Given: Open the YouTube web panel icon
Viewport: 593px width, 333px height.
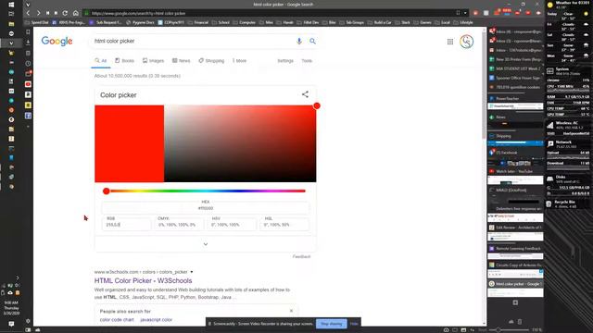Looking at the screenshot, I should coord(28,84).
